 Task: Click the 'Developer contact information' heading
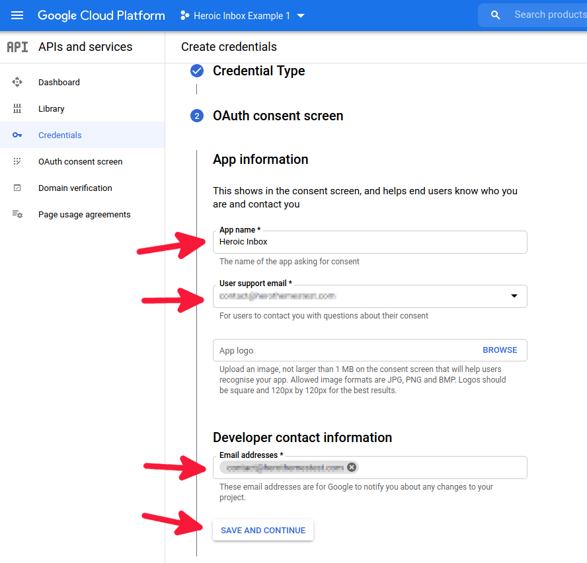303,437
